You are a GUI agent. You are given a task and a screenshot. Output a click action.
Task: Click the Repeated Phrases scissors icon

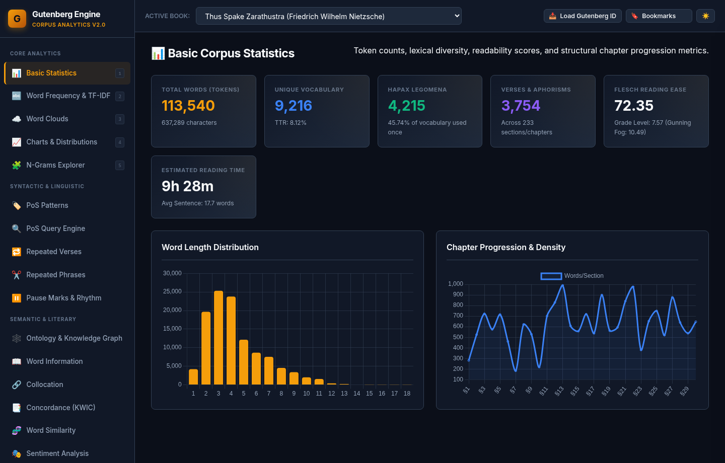[x=17, y=275]
